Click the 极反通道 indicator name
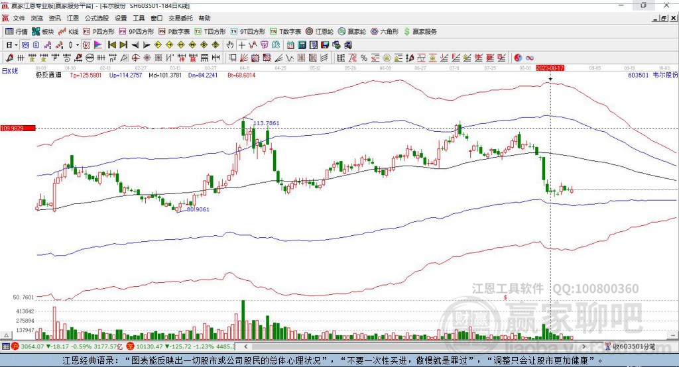Screen dimensions: 679x367 [48, 76]
